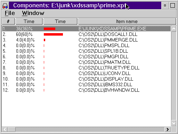The image size is (178, 134).
Task: Select row C:\OS2\DLL\PMATM.DLL
Action: 86,62
